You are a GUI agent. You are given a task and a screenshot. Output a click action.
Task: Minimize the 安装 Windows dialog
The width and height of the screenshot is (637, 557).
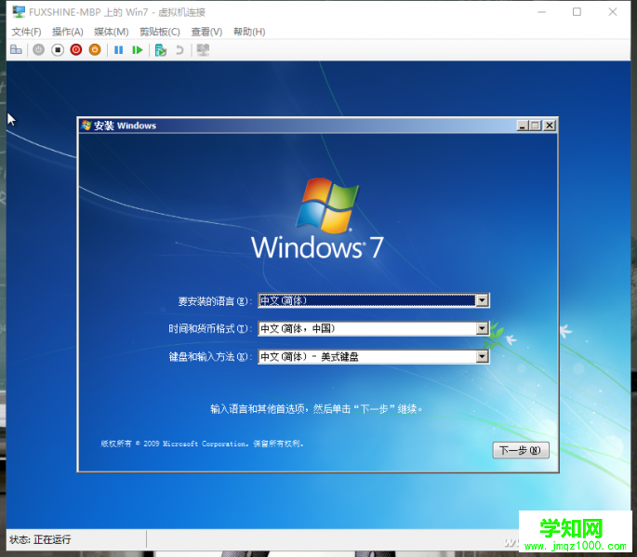[x=522, y=126]
